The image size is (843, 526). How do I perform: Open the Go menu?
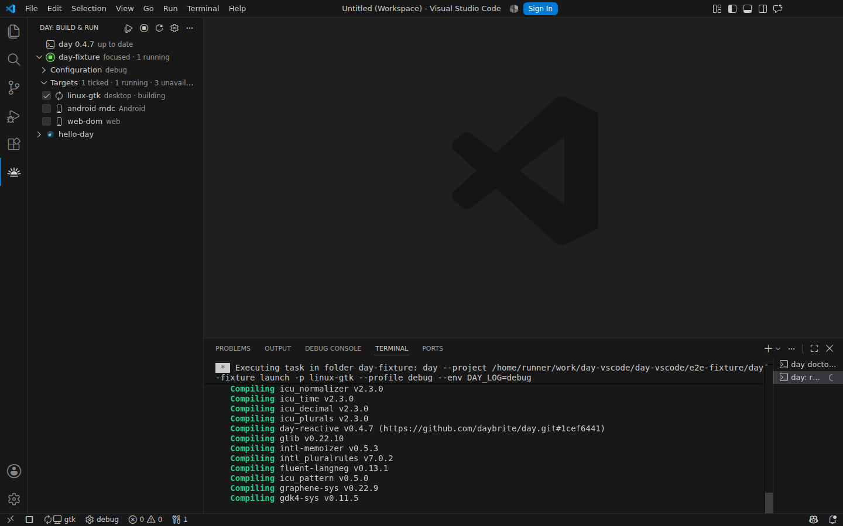(x=149, y=9)
